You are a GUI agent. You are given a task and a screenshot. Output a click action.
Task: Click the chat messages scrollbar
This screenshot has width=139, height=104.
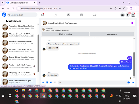(x=134, y=64)
